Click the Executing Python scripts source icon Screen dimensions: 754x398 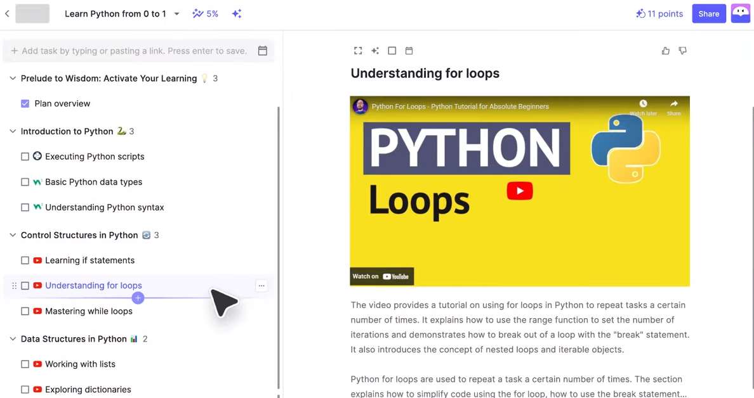[37, 156]
